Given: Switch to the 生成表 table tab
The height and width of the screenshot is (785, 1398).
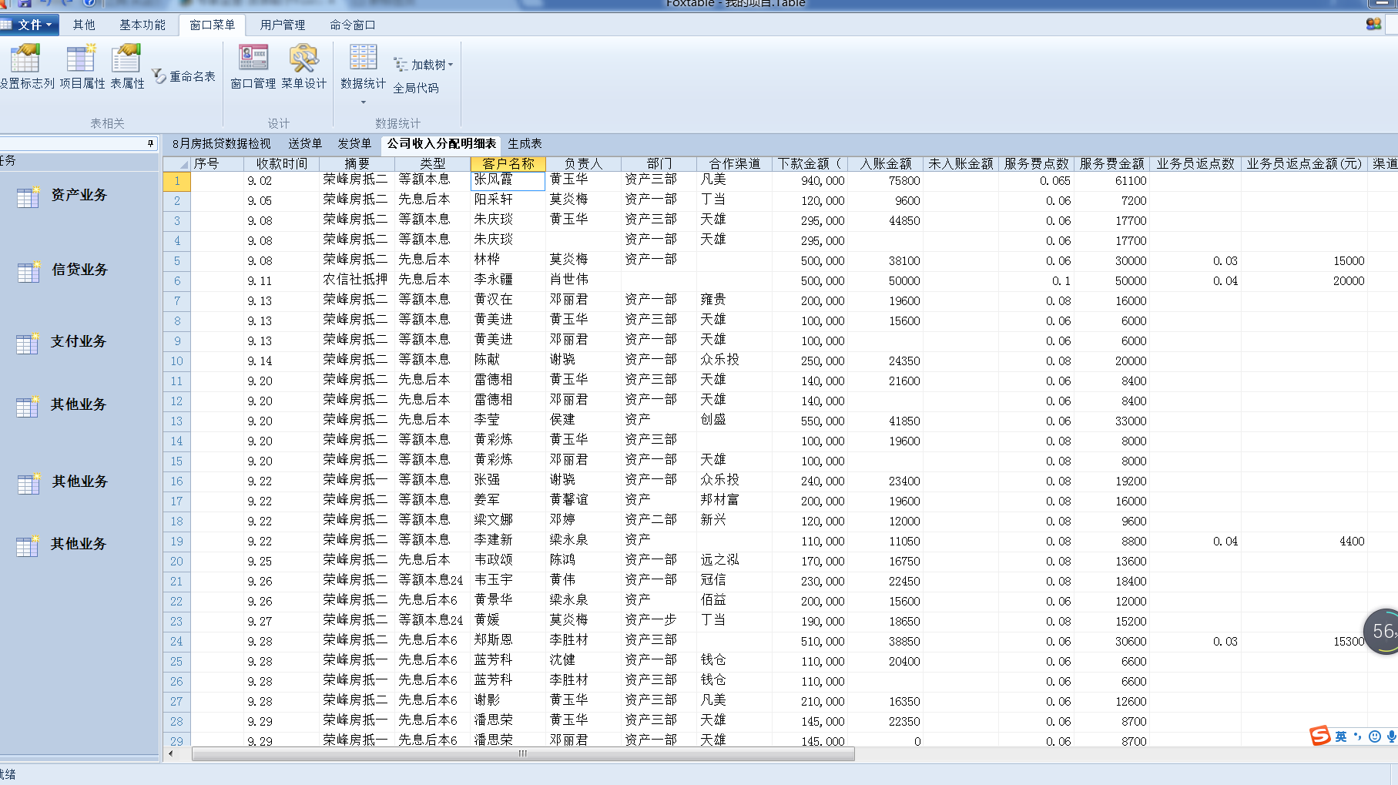Looking at the screenshot, I should coord(525,144).
